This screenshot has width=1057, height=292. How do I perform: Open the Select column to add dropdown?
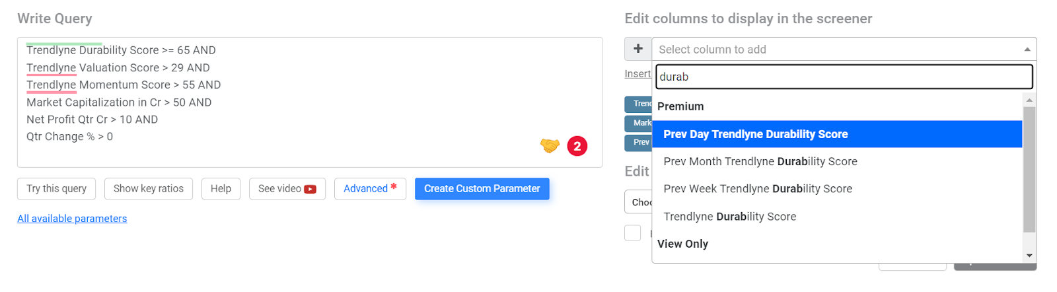(844, 49)
